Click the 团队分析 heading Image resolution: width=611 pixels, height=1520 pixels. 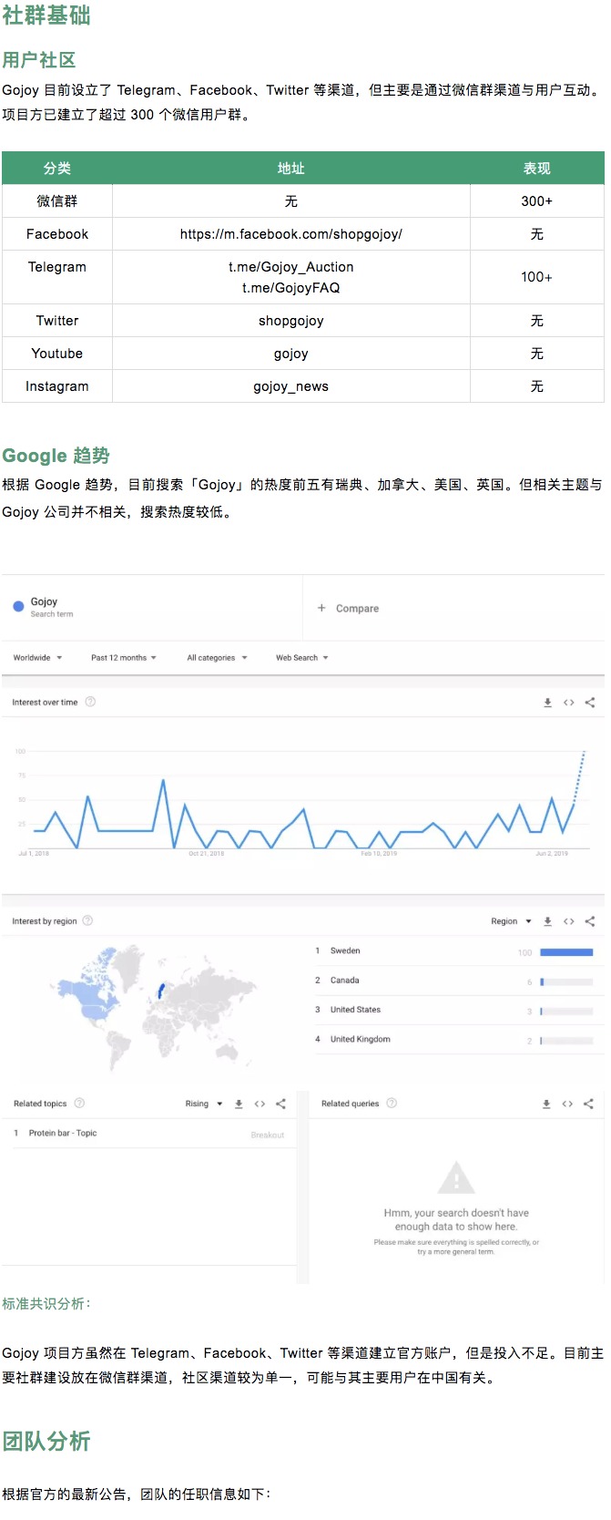pos(46,1441)
